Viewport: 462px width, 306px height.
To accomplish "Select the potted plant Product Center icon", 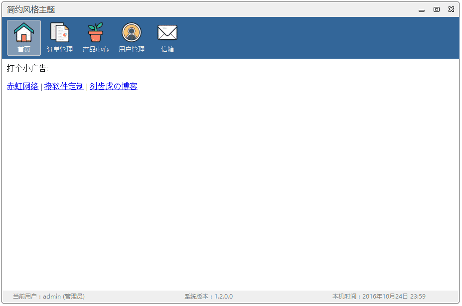I will [x=96, y=33].
